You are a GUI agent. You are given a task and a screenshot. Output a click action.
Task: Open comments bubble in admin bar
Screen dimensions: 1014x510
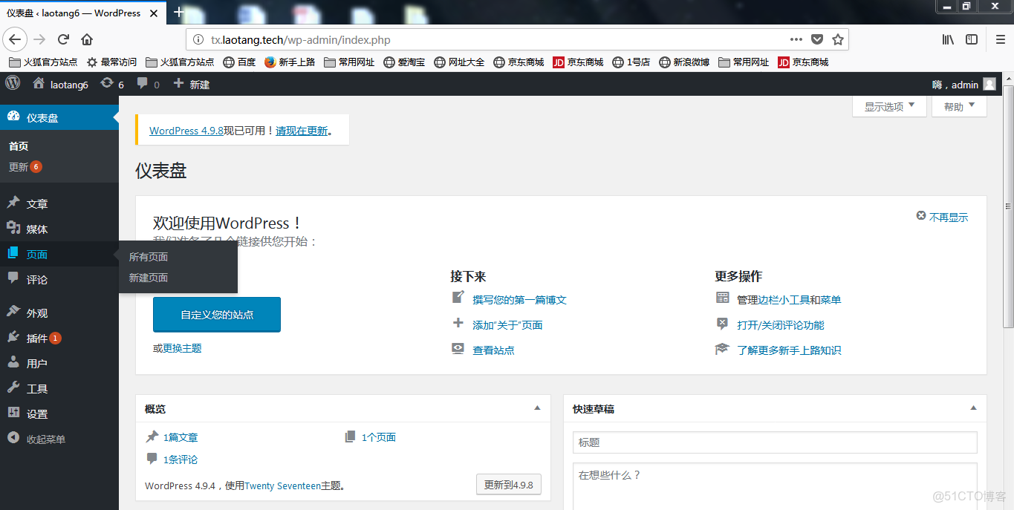(x=149, y=85)
